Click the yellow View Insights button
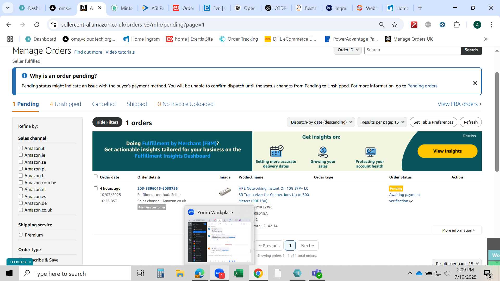 click(x=447, y=151)
